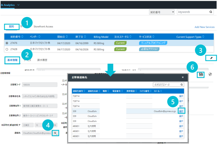Click 選択 for the CloudSolv@synnex.co.jp contact
218x145 pixels.
click(181, 111)
